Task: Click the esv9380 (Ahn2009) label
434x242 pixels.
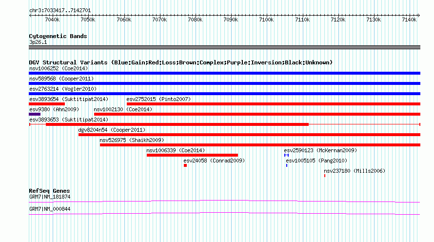Action: [54, 109]
